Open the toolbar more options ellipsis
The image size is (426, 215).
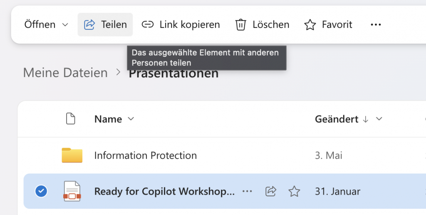pos(376,25)
